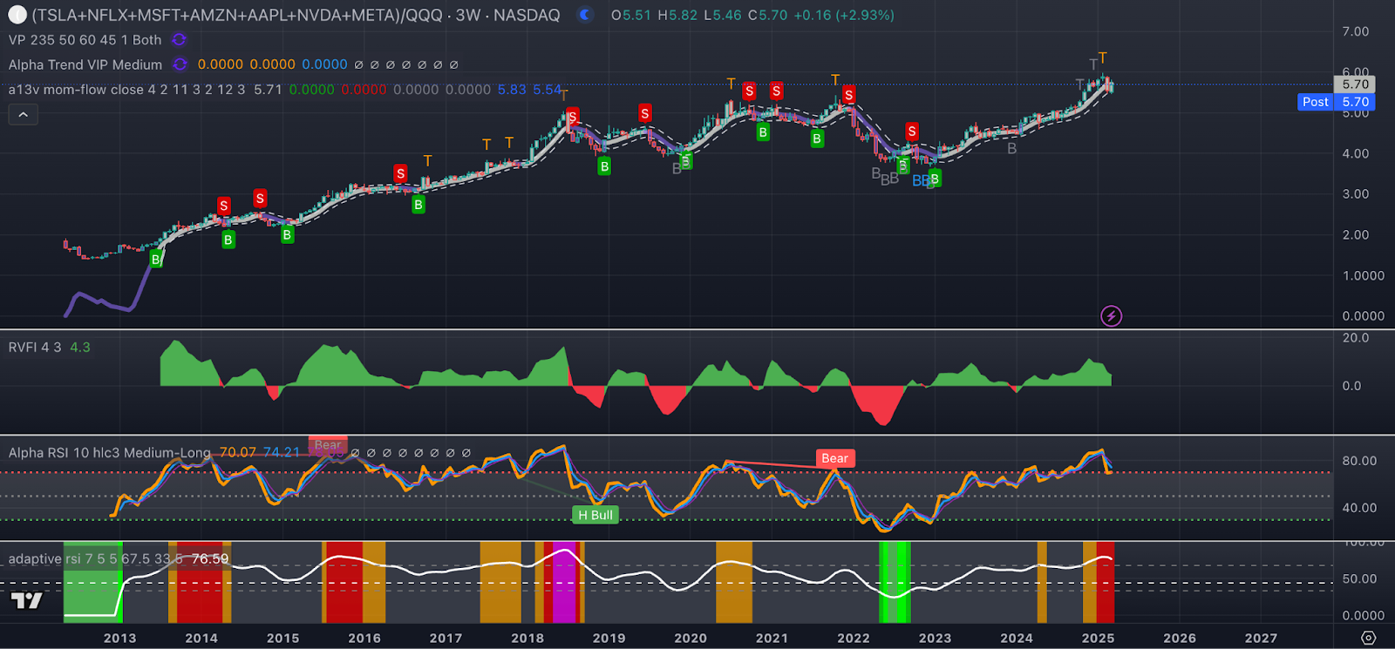Collapse the indicator legend with the chevron button
The height and width of the screenshot is (649, 1395).
point(23,114)
